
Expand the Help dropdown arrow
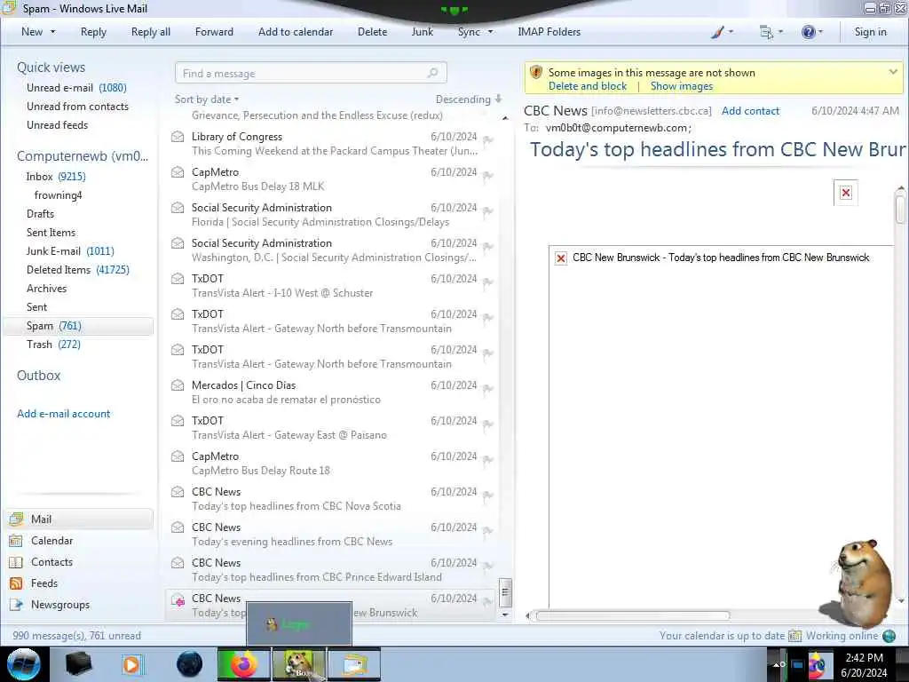tap(820, 32)
